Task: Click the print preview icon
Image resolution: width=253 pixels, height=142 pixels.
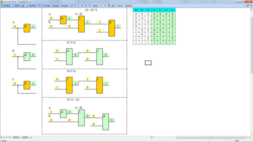Action: (26, 6)
